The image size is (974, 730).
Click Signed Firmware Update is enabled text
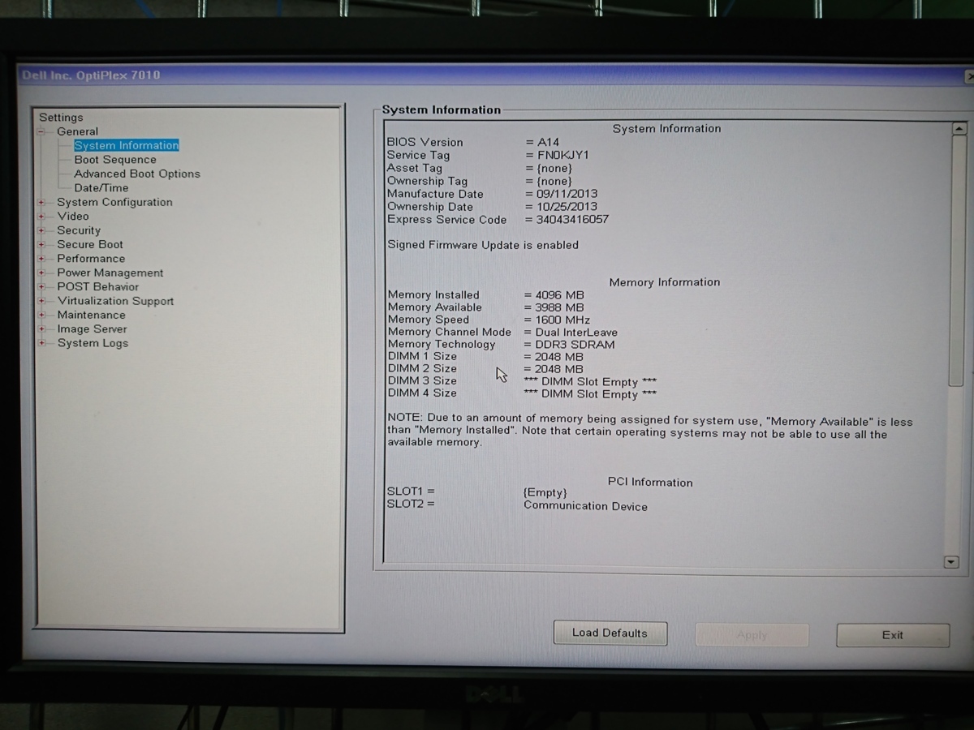click(x=483, y=245)
